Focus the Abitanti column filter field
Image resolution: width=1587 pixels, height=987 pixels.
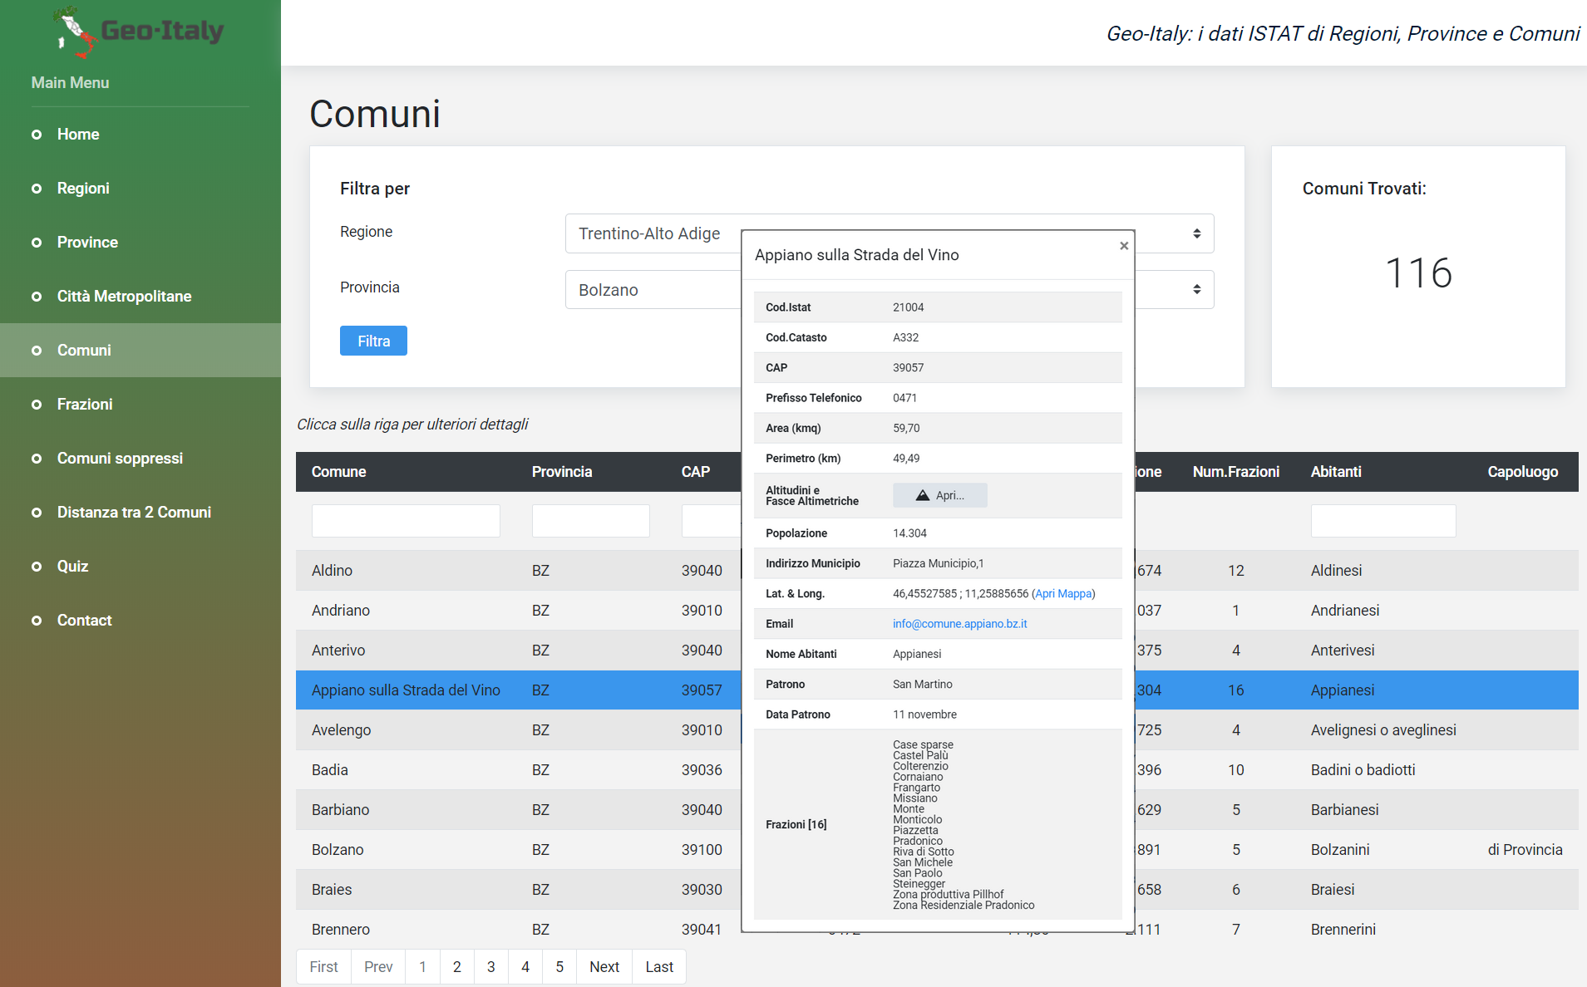[1383, 521]
